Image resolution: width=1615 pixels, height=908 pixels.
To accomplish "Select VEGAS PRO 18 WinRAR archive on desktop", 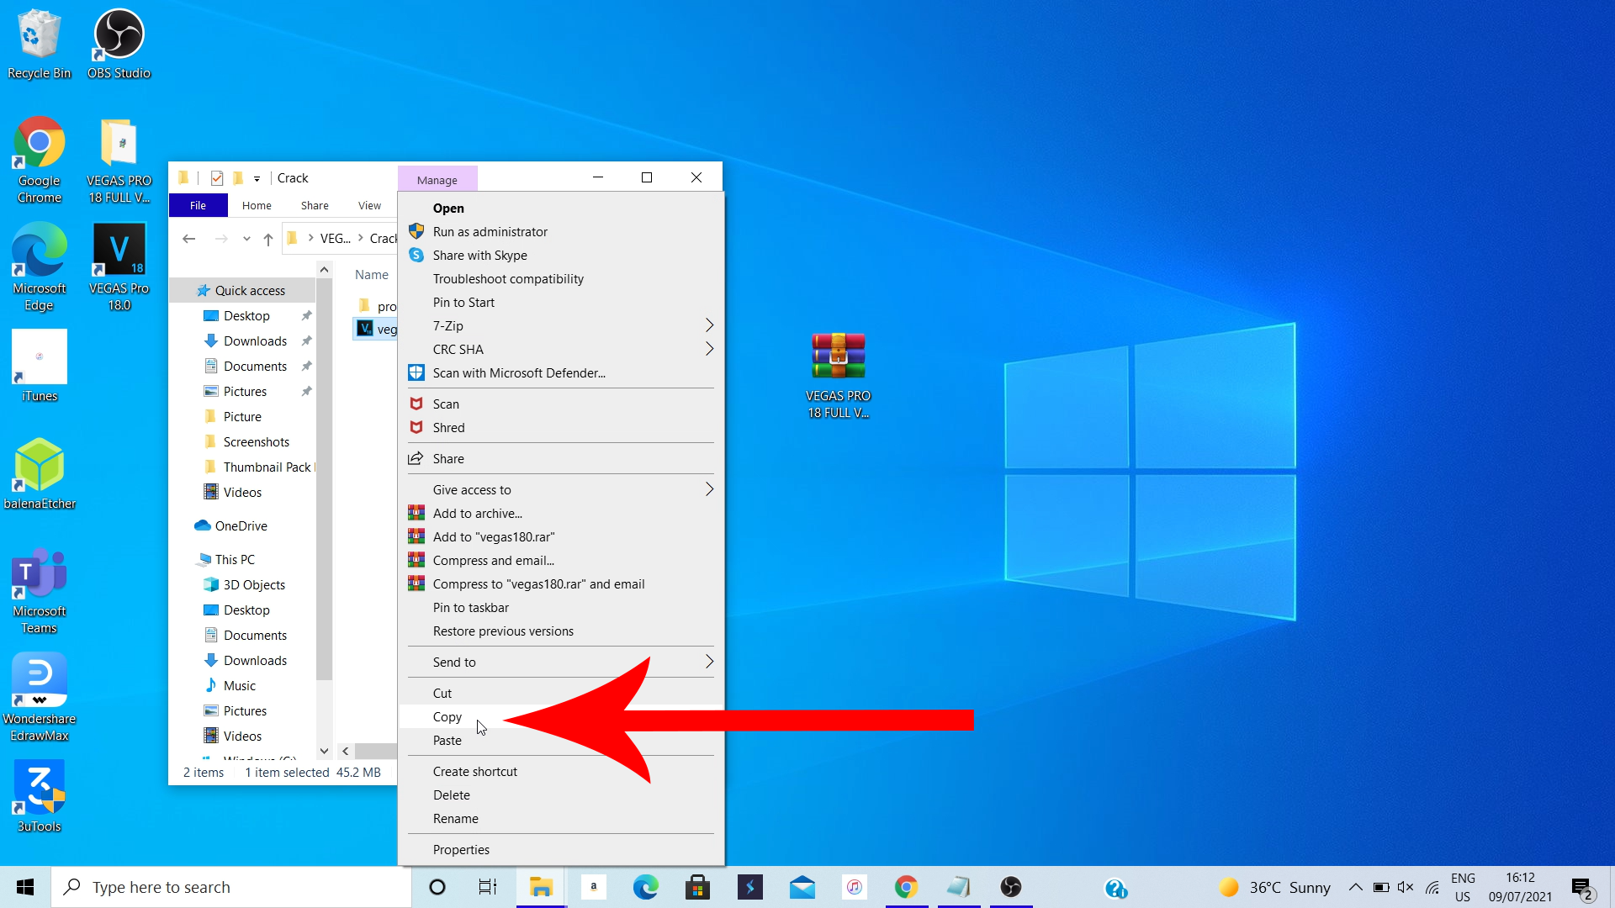I will (838, 376).
